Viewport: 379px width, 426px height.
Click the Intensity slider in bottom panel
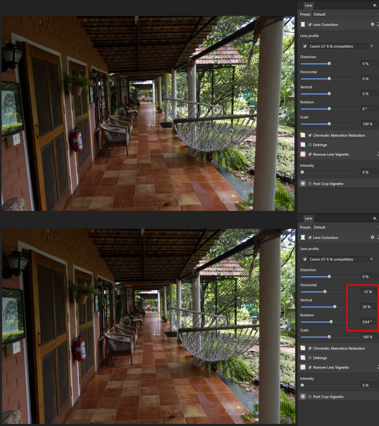tap(329, 385)
